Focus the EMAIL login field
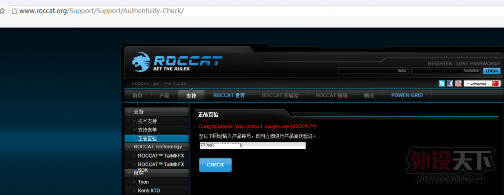The height and width of the screenshot is (195, 504). tap(373, 71)
